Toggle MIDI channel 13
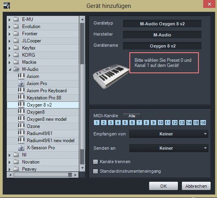 tap(182, 122)
